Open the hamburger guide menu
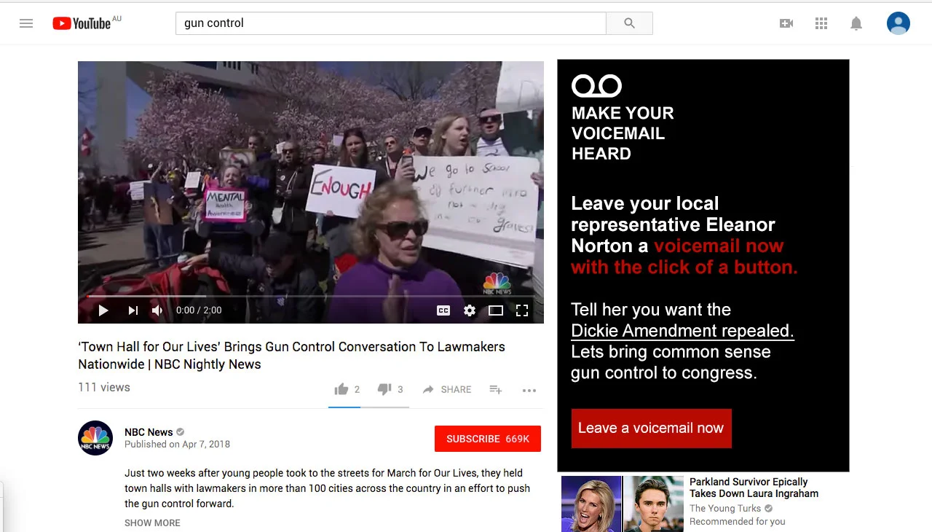The height and width of the screenshot is (532, 932). [x=26, y=23]
